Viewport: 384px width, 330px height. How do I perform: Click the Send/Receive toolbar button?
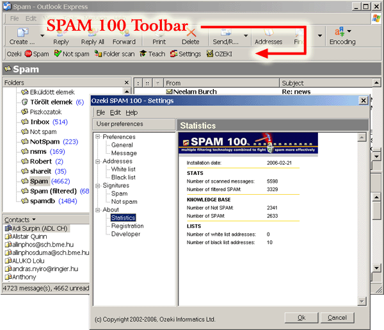(x=225, y=37)
